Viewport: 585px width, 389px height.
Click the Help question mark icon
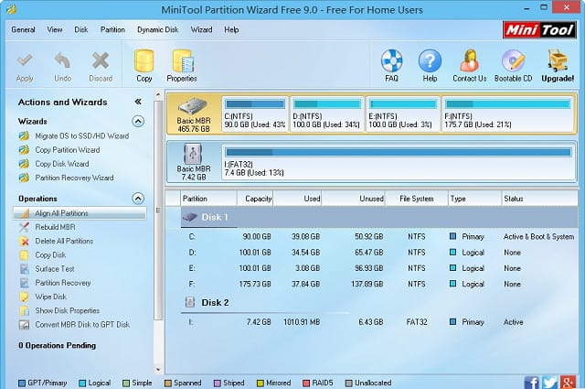430,60
